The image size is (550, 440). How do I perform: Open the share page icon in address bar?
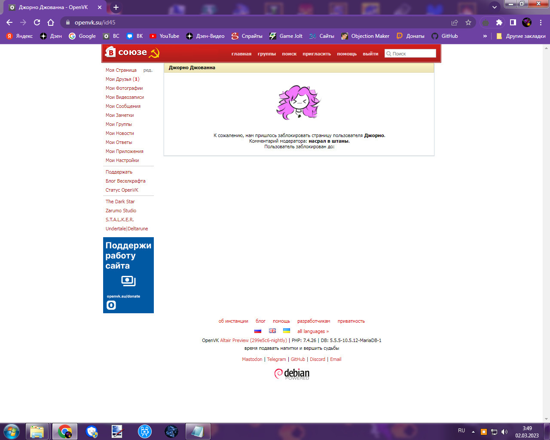coord(455,22)
